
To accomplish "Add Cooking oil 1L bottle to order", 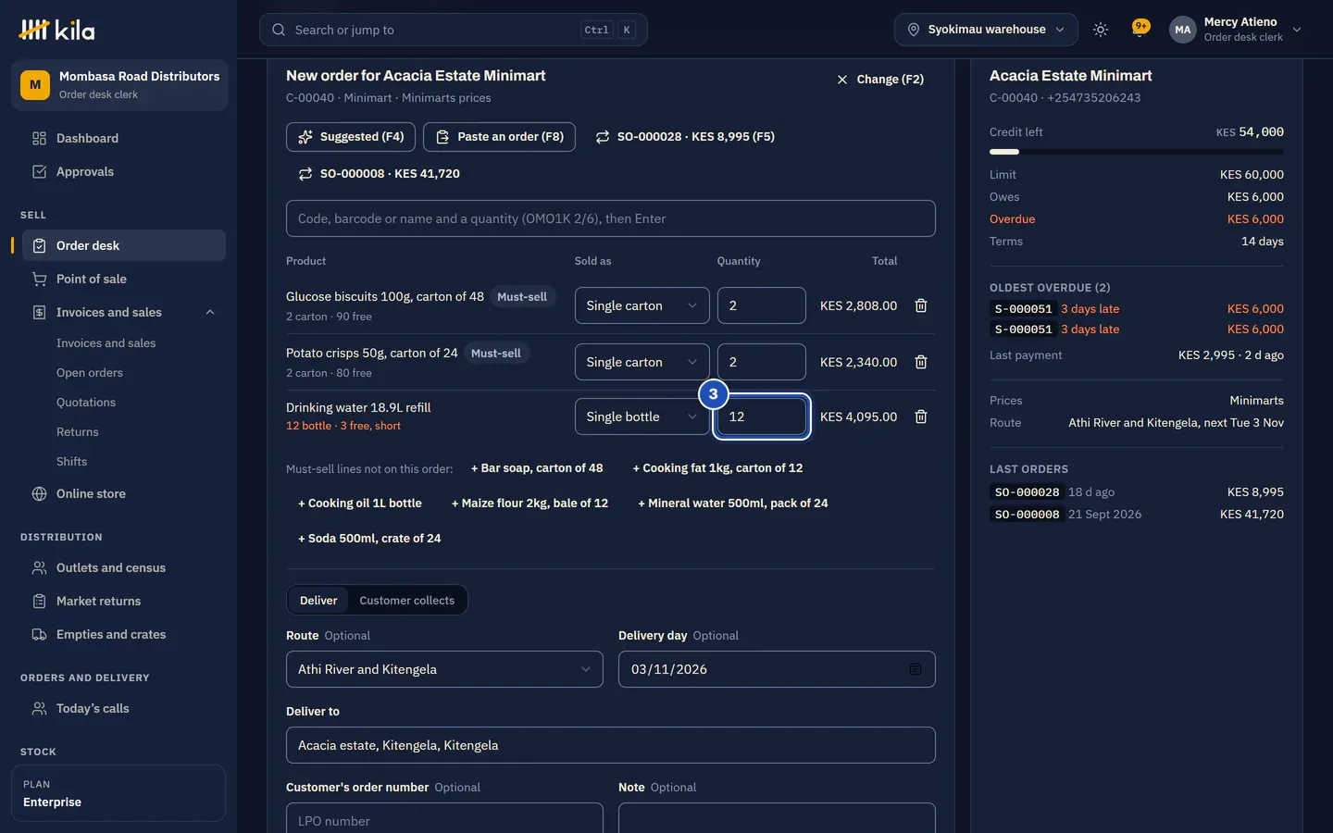I will click(x=360, y=504).
